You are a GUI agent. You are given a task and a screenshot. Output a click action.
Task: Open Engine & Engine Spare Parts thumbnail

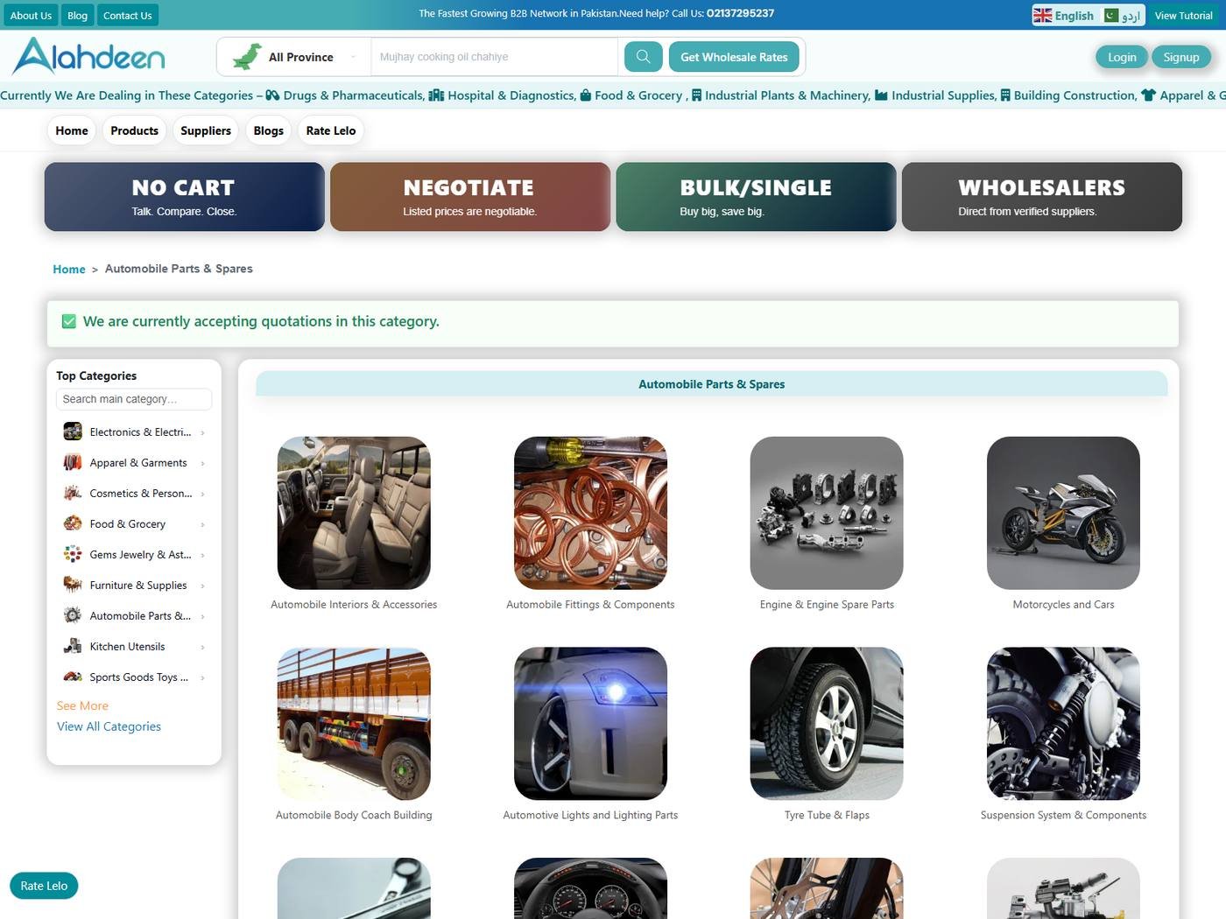click(x=827, y=513)
